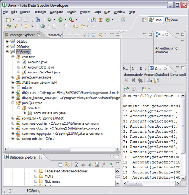The width and height of the screenshot is (189, 195).
Task: Open the Window menu
Action: tap(119, 12)
